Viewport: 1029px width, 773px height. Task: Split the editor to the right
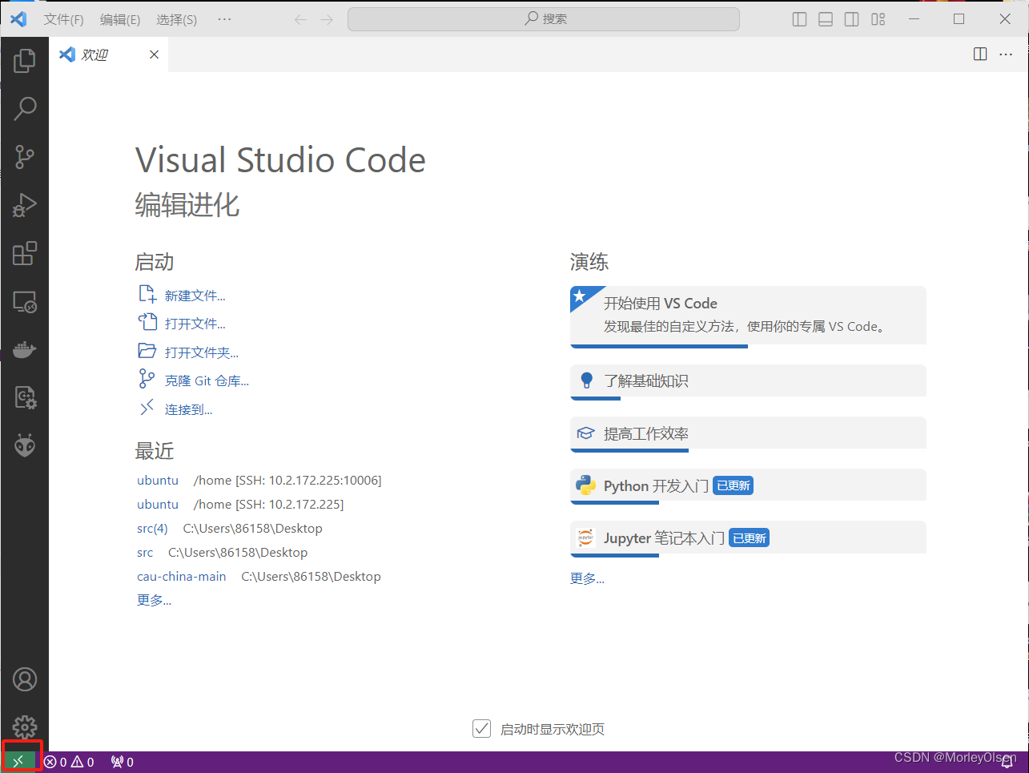coord(980,54)
